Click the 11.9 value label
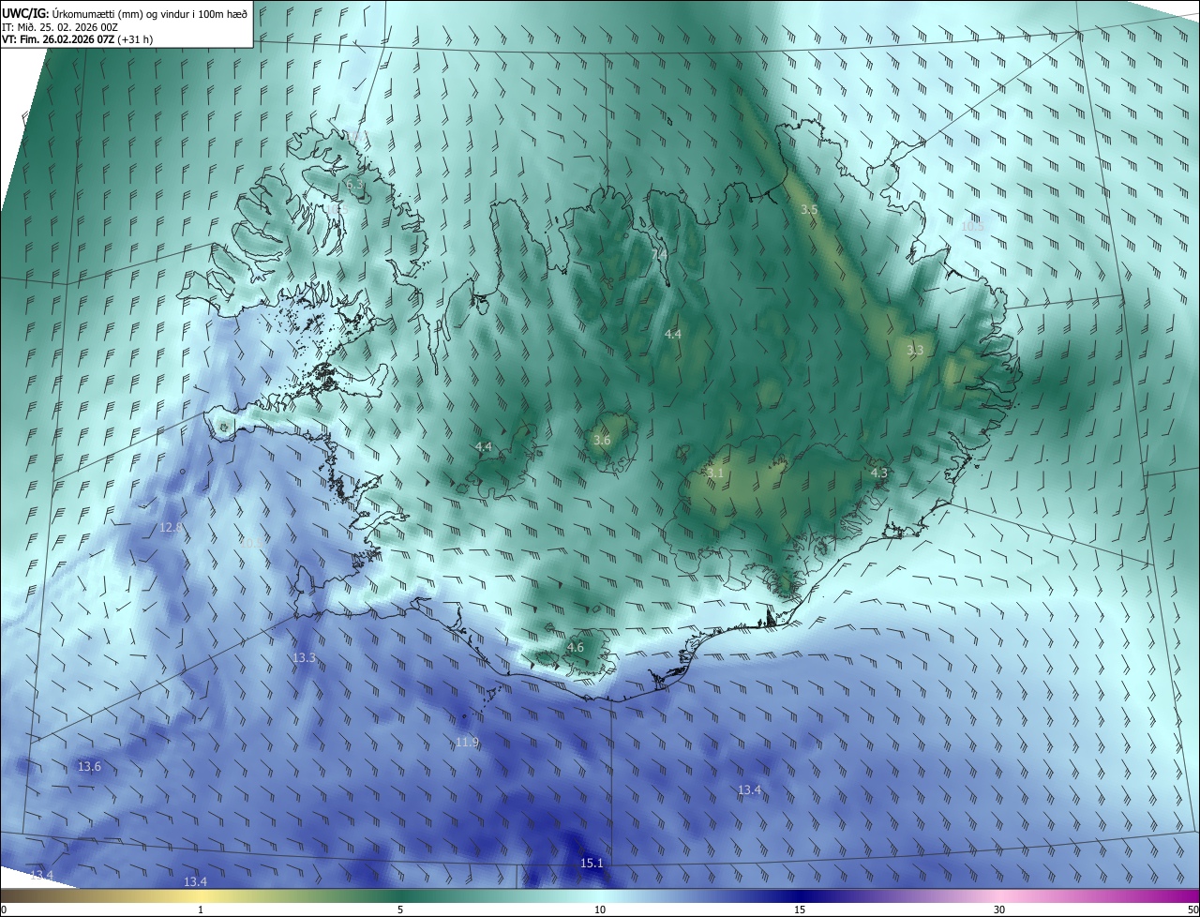The image size is (1200, 917). point(467,742)
